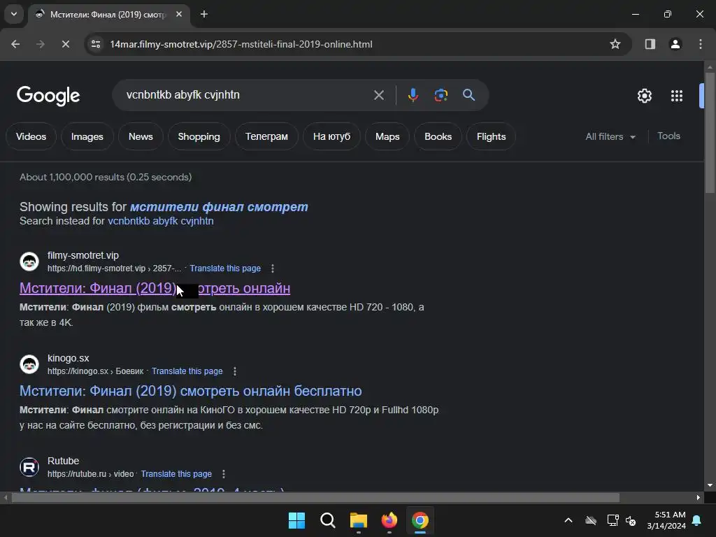
Task: Open the muted volume tray icon
Action: (631, 520)
